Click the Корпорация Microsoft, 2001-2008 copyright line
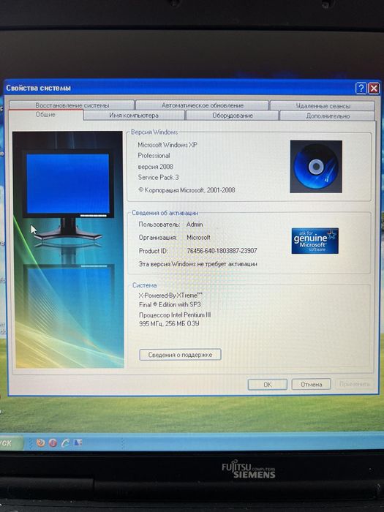Viewport: 384px width, 512px height. 187,190
